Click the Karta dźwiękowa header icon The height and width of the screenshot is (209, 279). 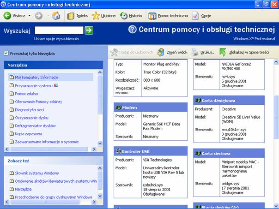[x=198, y=100]
